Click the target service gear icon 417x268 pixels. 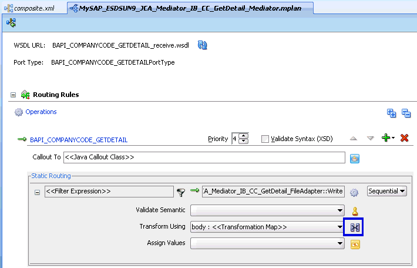[x=354, y=192]
